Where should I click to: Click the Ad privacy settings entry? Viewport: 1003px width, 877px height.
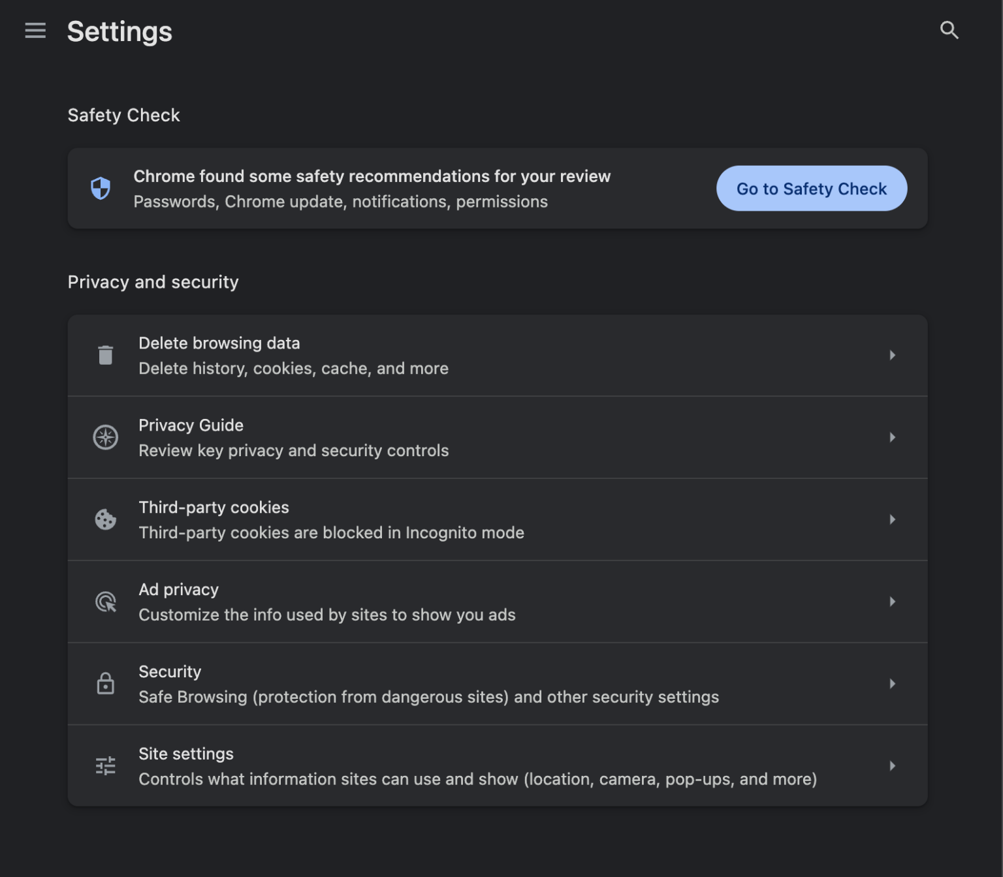pos(457,602)
